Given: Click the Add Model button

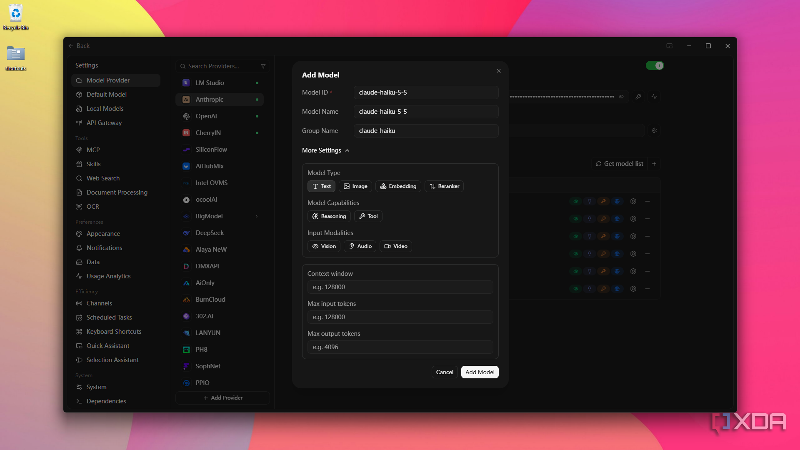Looking at the screenshot, I should tap(480, 372).
